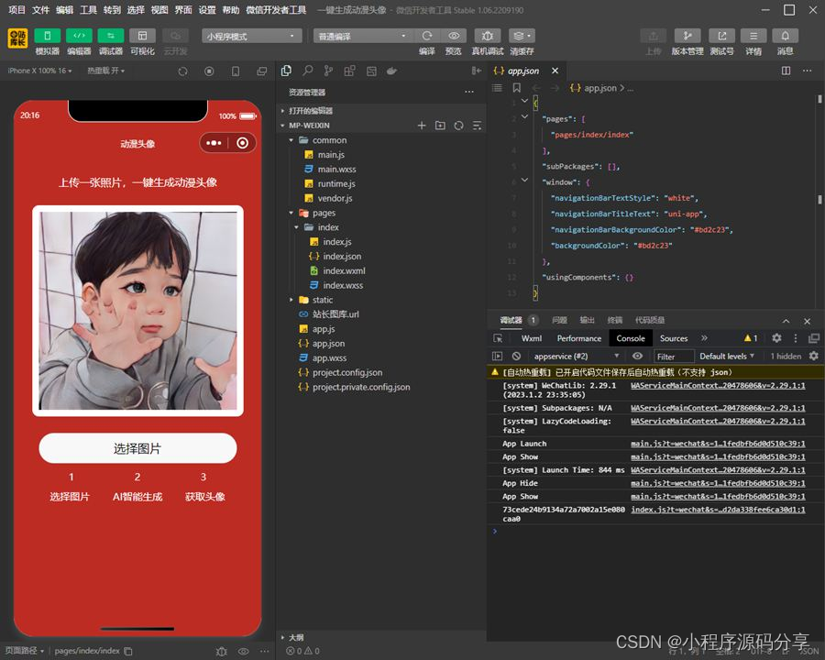
Task: Switch to the Sources tab in debugger
Action: coord(673,337)
